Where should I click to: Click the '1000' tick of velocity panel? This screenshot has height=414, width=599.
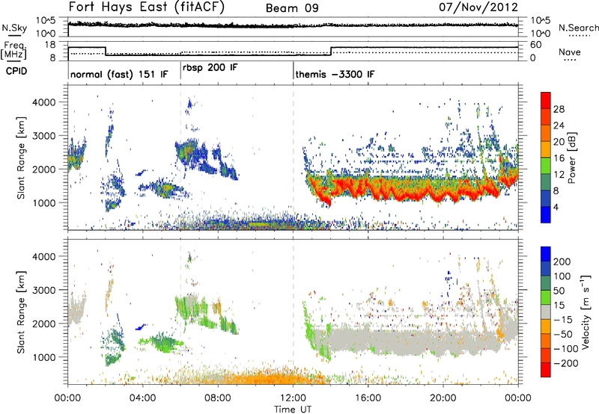(x=43, y=357)
